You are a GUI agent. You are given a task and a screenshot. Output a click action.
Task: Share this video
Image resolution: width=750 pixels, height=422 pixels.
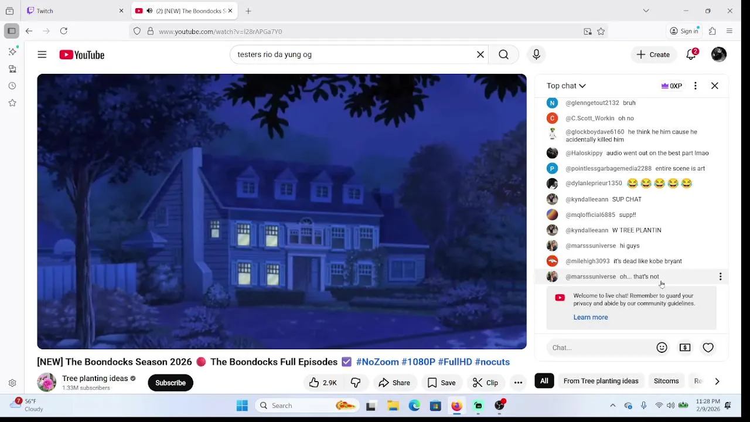394,383
